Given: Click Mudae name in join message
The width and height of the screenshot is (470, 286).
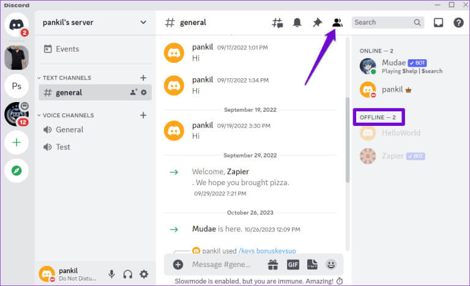Looking at the screenshot, I should click(x=204, y=229).
